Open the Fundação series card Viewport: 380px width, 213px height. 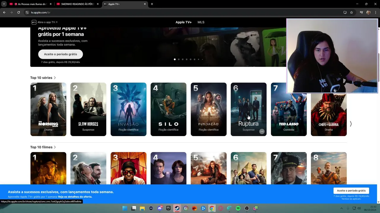pyautogui.click(x=209, y=109)
